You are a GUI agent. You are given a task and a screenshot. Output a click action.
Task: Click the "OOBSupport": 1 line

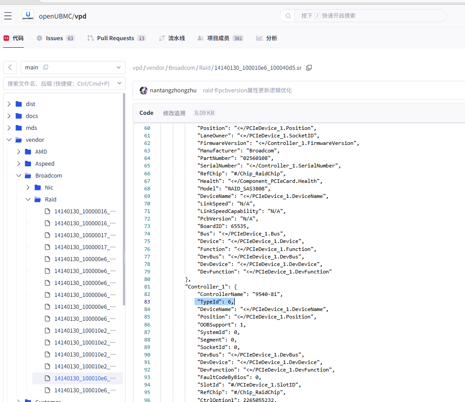[x=221, y=325]
